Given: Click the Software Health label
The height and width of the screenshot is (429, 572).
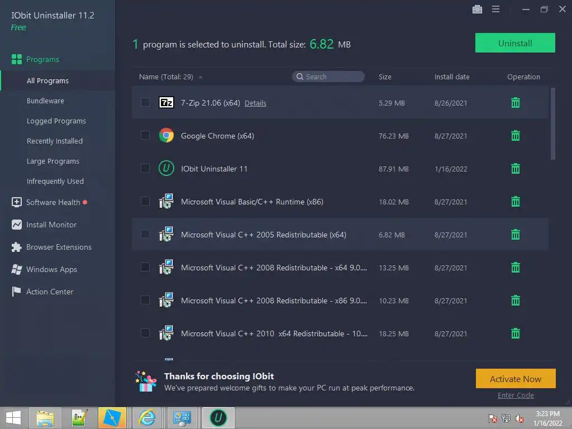Looking at the screenshot, I should tap(53, 202).
